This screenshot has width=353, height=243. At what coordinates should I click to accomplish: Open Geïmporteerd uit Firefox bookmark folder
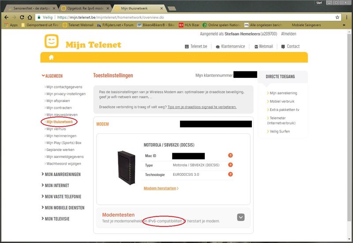tap(40, 25)
